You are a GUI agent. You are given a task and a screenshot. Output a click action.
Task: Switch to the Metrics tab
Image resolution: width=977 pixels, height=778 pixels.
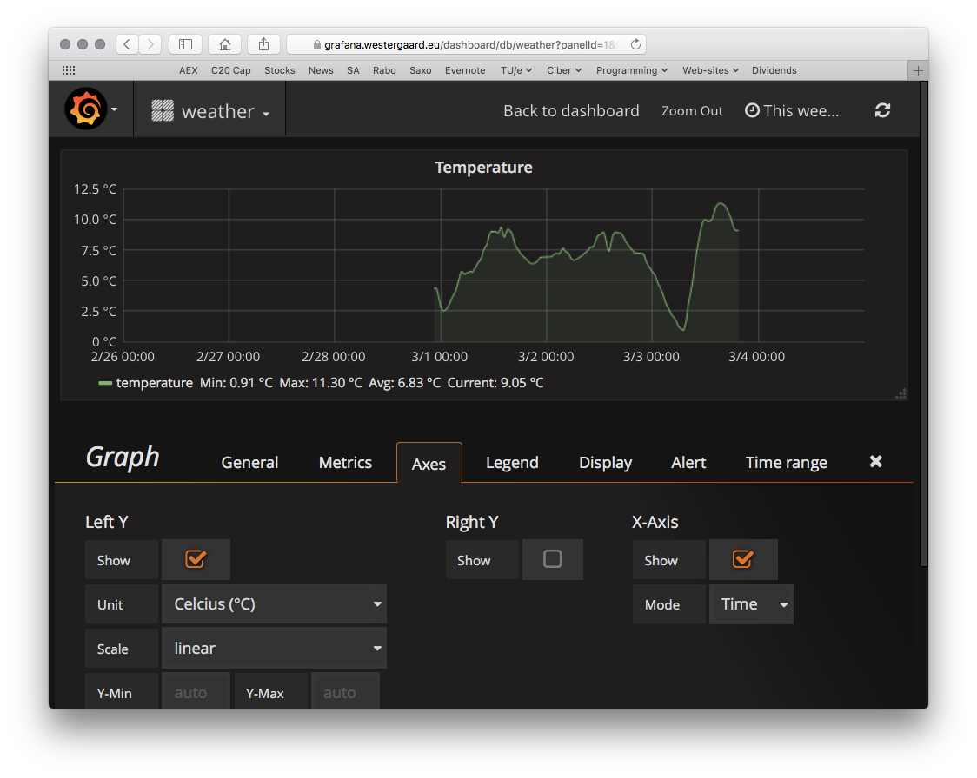(x=345, y=463)
